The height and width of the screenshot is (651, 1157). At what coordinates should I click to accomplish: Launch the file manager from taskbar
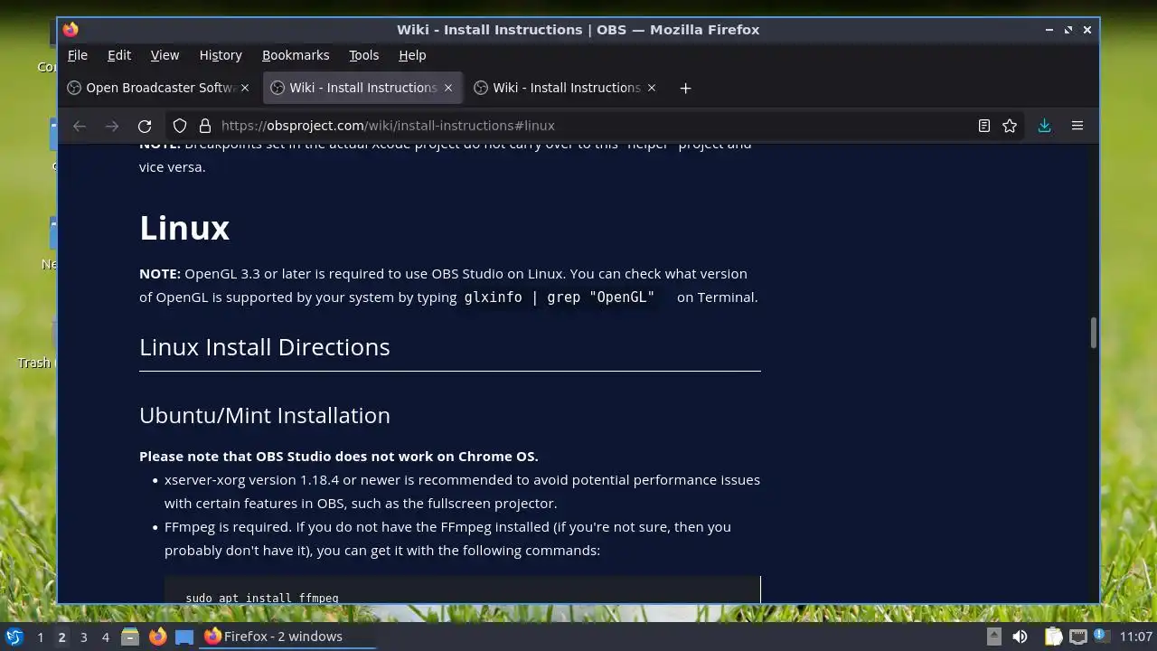pos(130,637)
